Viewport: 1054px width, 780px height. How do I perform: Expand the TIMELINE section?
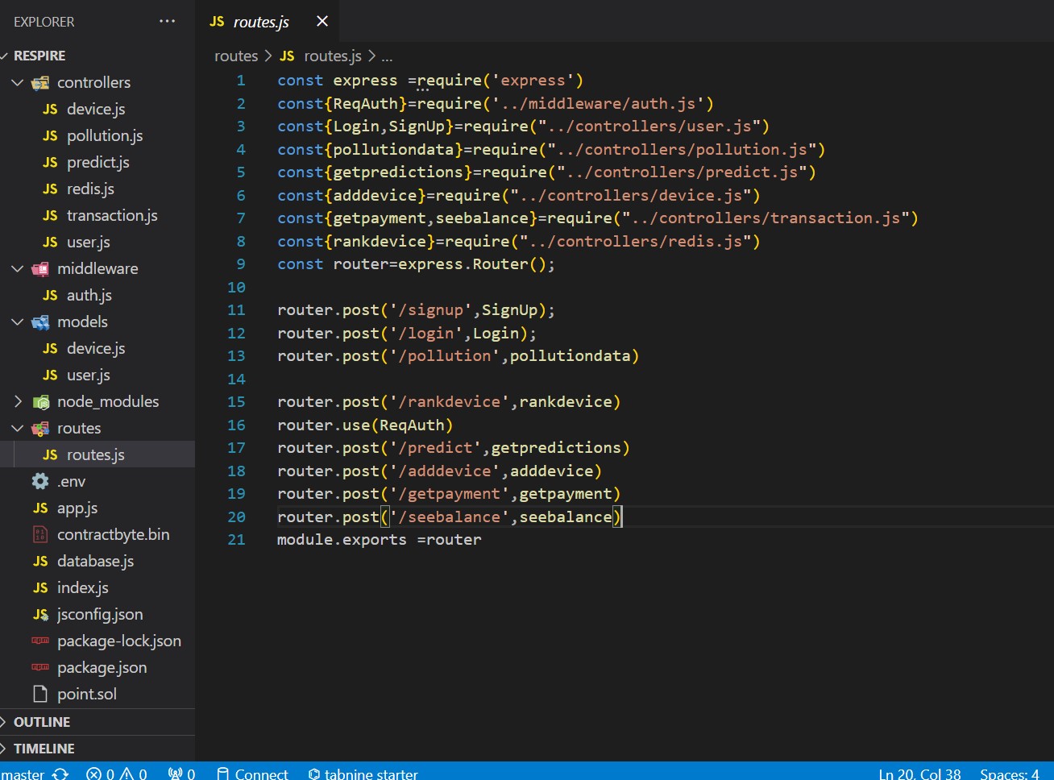pos(44,749)
